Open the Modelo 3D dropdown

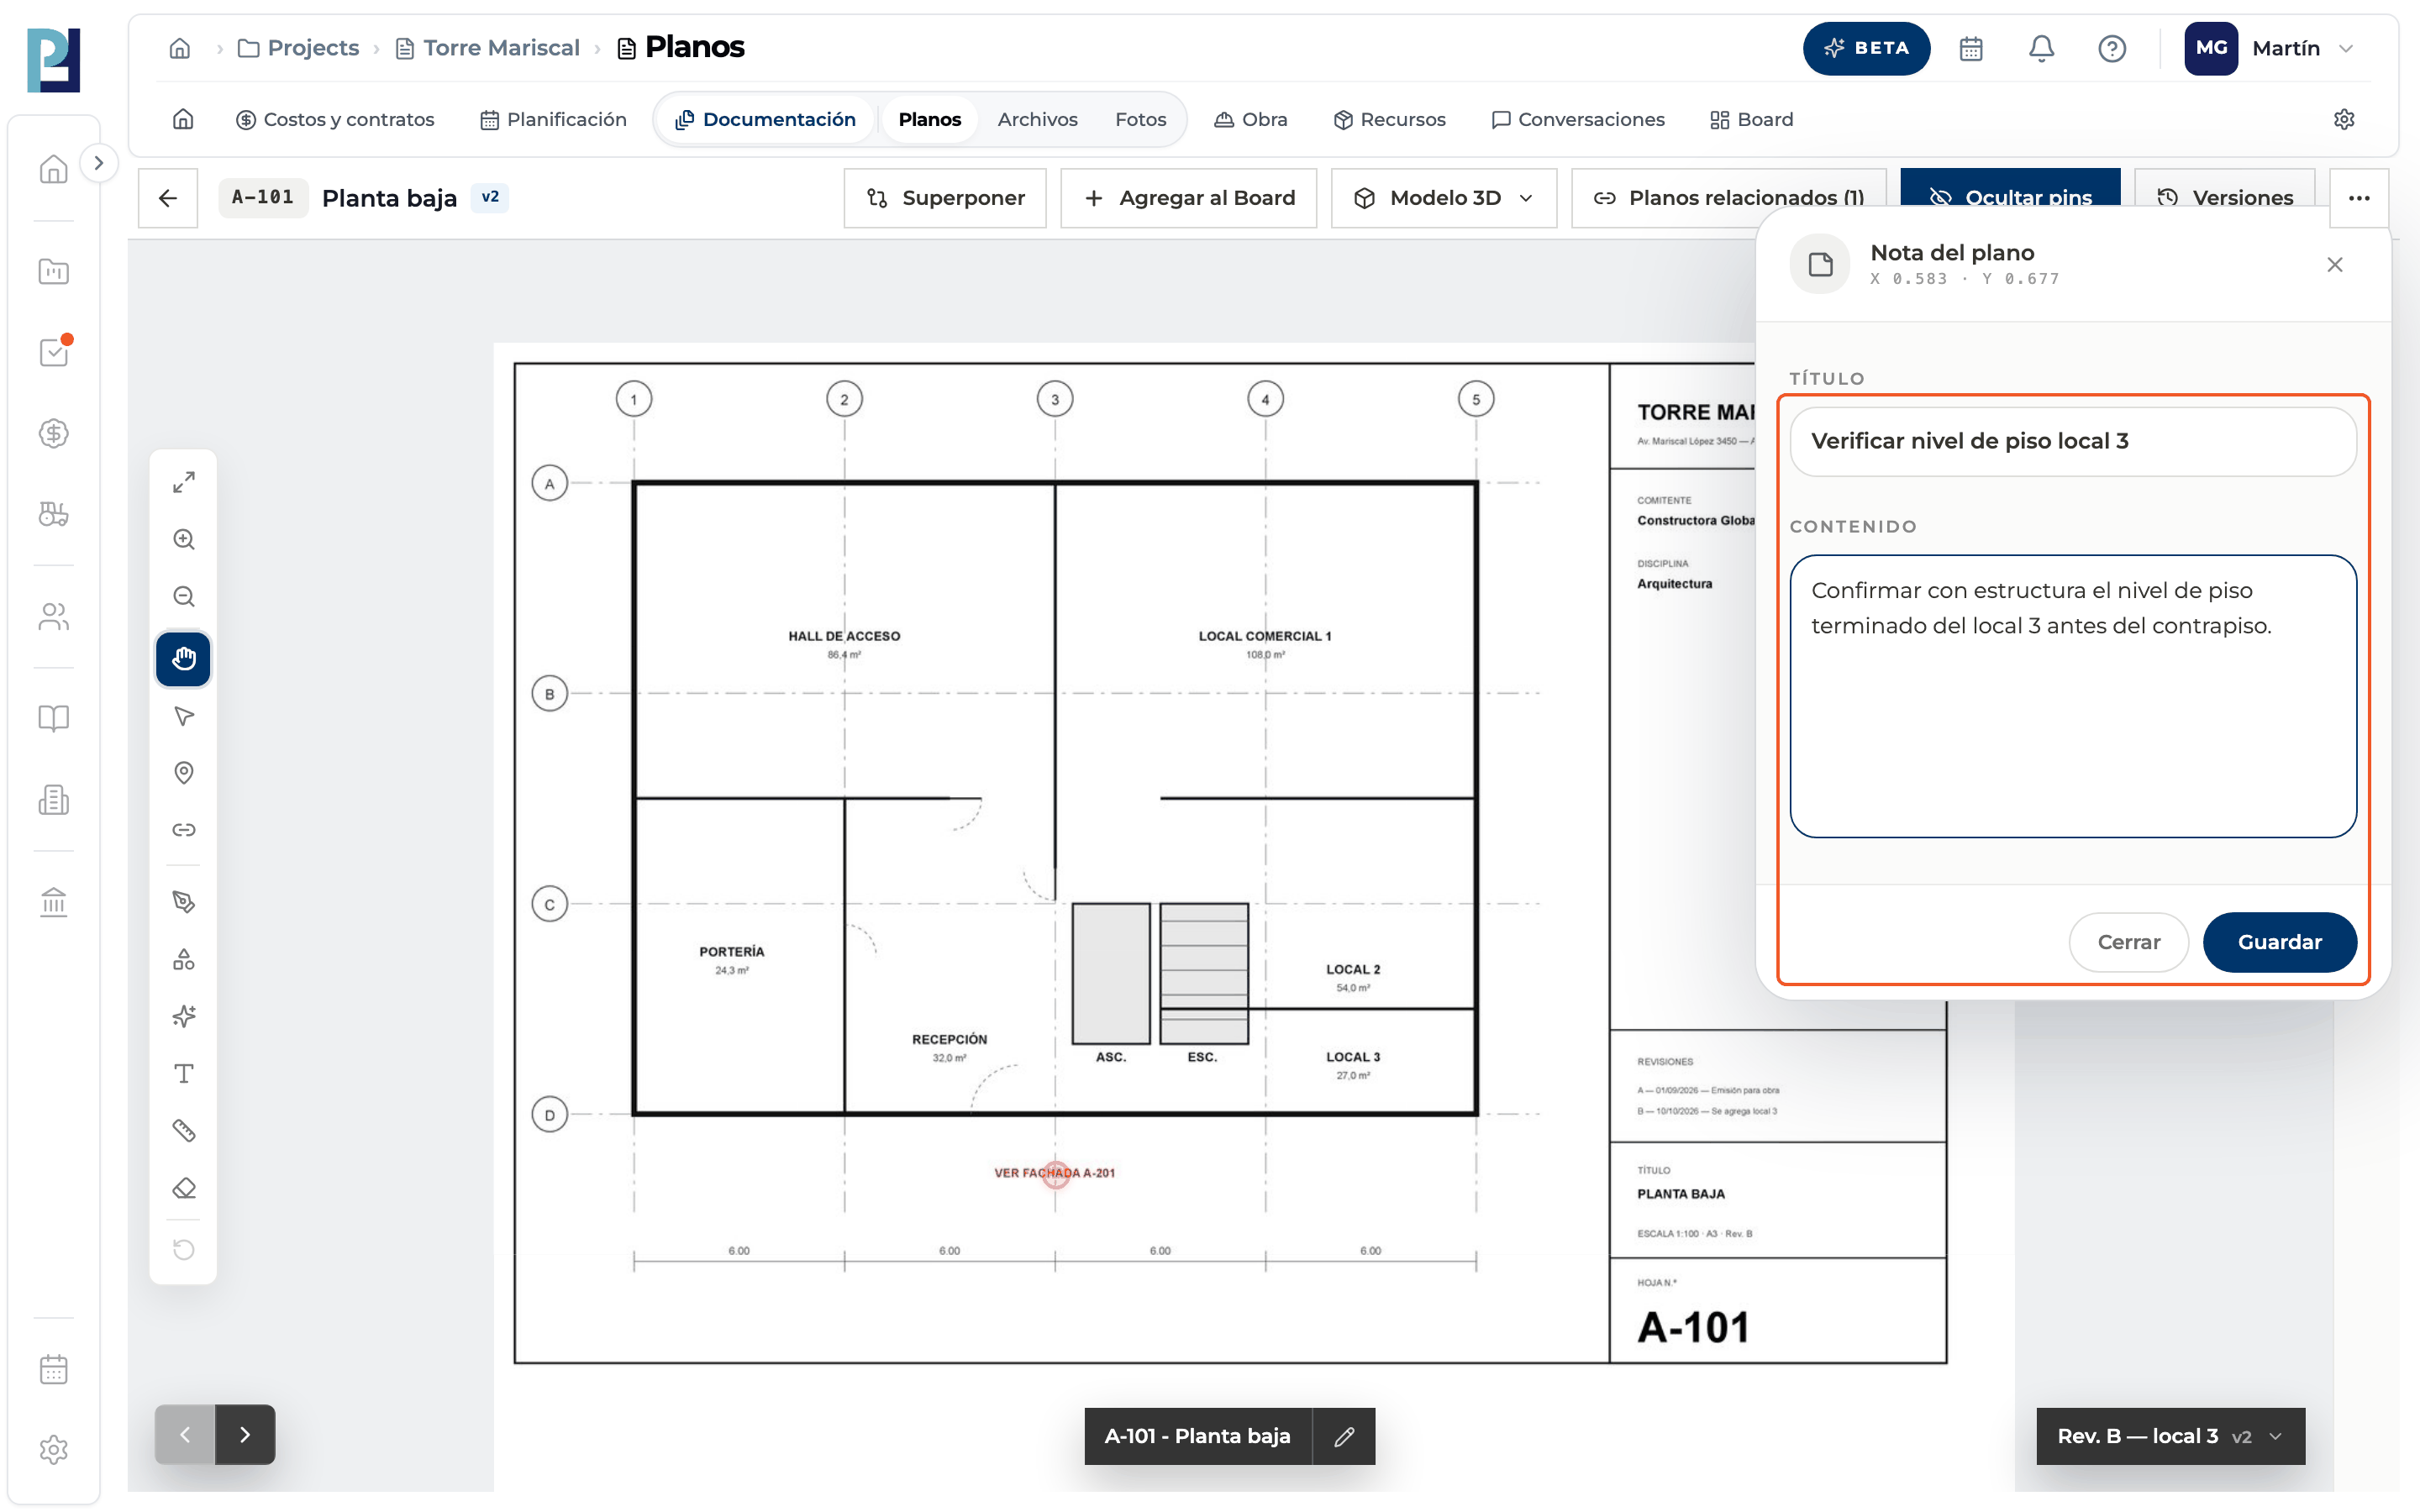1443,198
